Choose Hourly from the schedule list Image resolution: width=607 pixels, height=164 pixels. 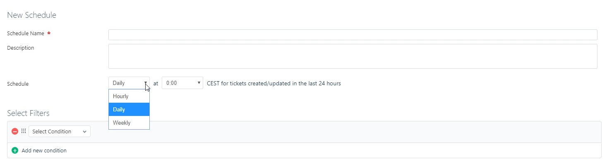[129, 96]
